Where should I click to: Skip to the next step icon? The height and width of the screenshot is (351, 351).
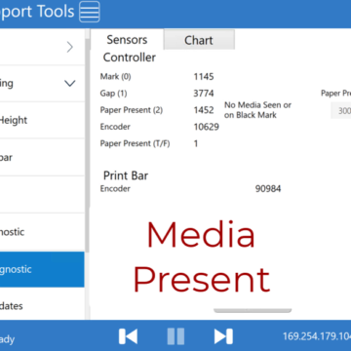click(223, 336)
